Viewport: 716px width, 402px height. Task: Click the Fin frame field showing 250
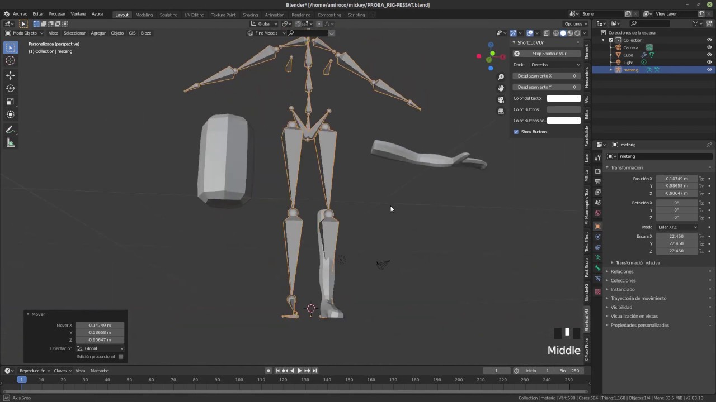(x=569, y=371)
